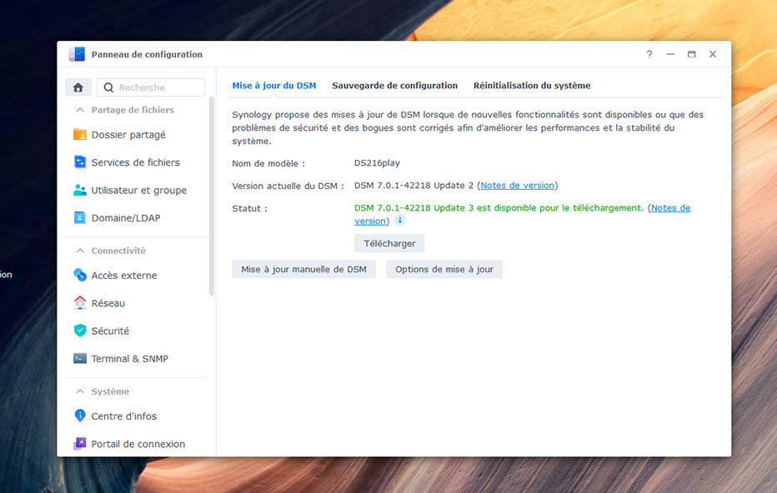Open Terminal & SNMP icon
Viewport: 777px width, 493px height.
80,359
